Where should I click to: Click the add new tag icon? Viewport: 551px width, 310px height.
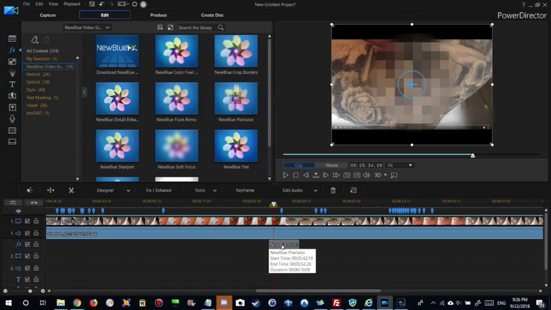(35, 40)
